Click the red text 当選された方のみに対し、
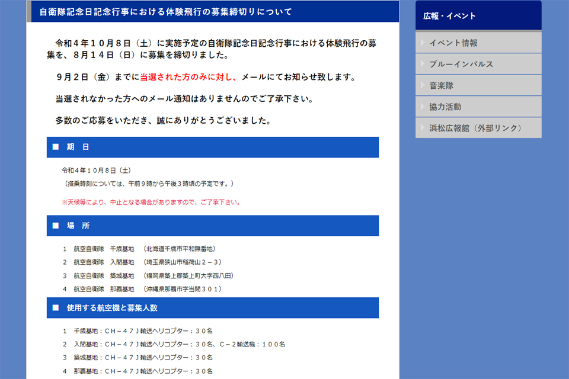The image size is (569, 379). (x=189, y=77)
